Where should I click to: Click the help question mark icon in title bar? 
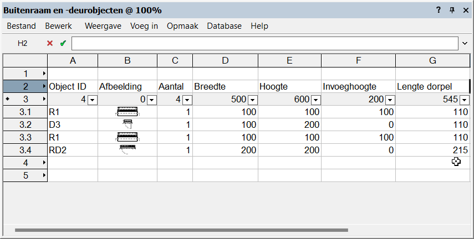438,10
